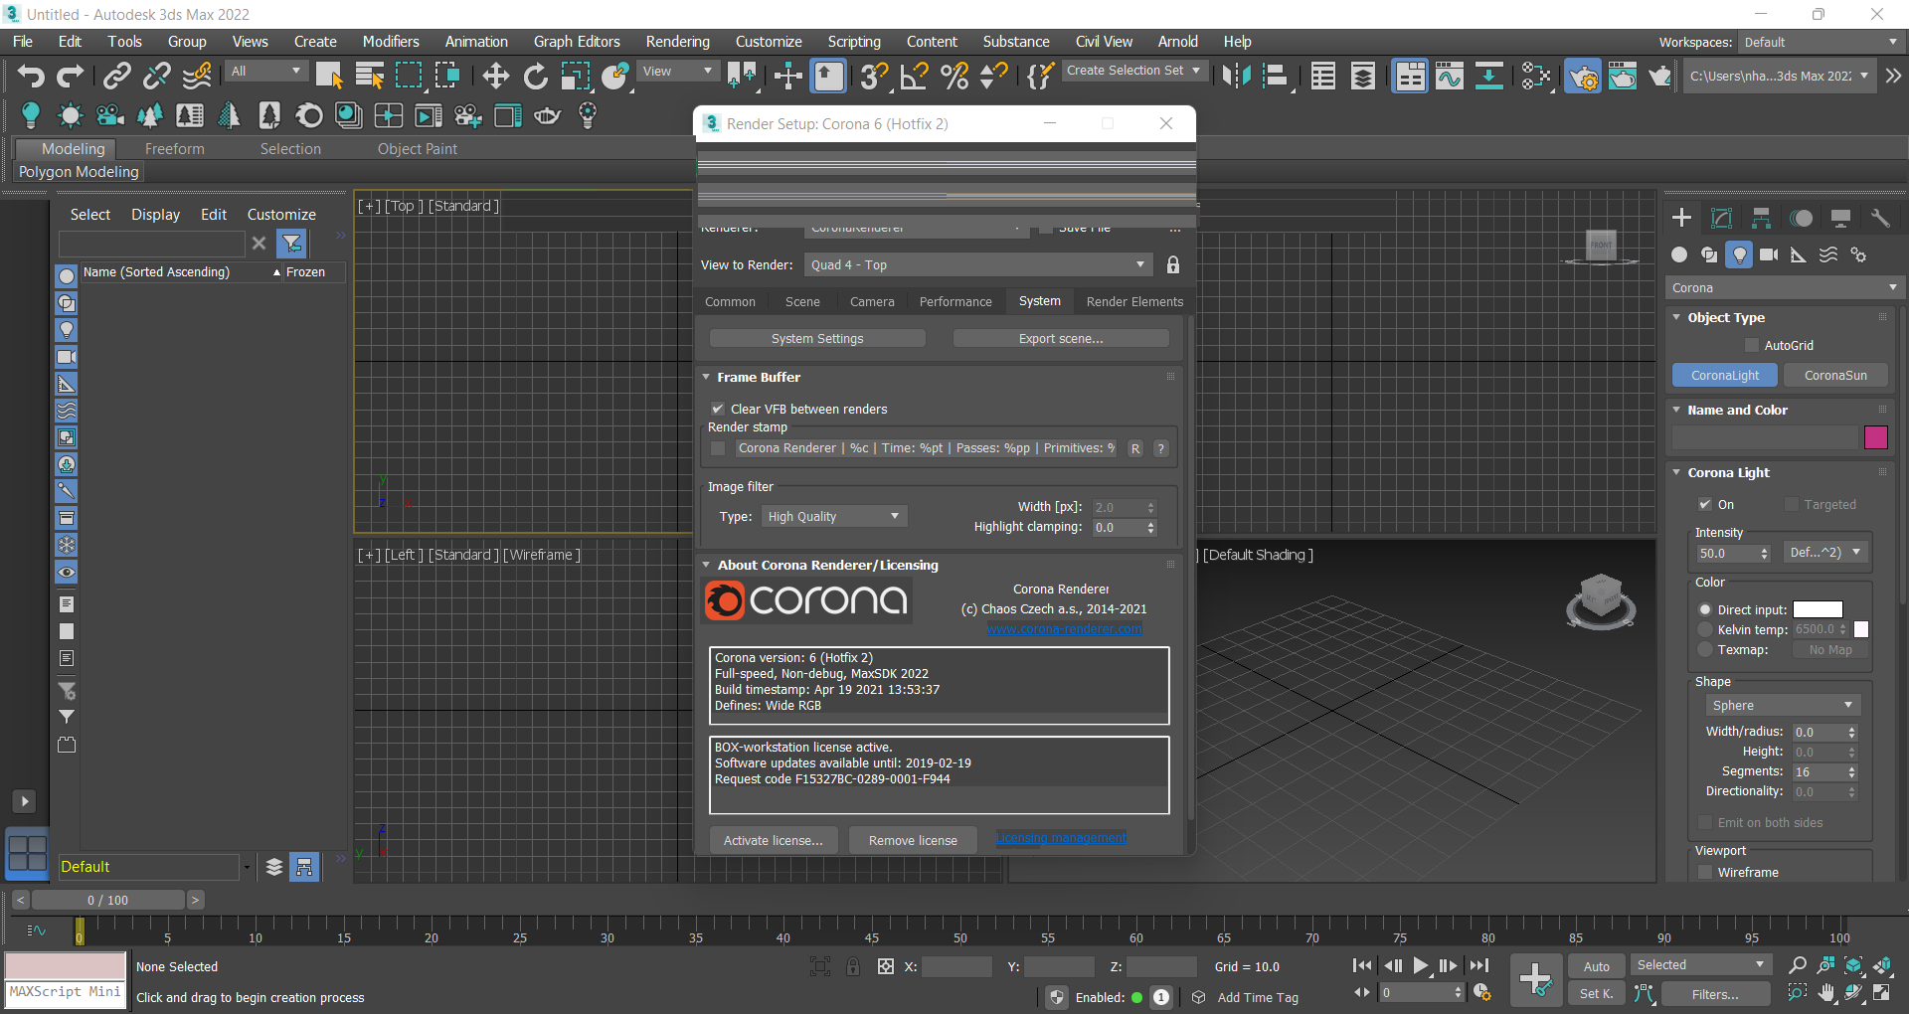Viewport: 1909px width, 1014px height.
Task: Lock the View to Render setting
Action: (1173, 265)
